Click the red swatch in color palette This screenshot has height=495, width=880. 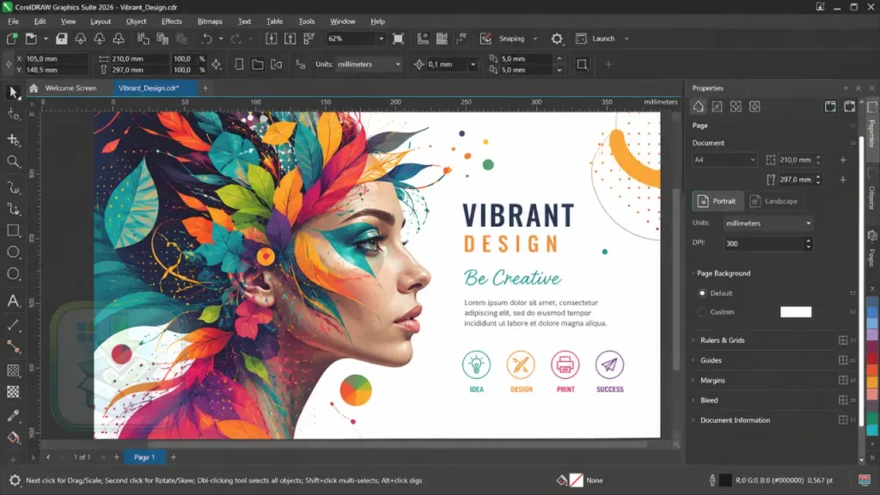873,358
